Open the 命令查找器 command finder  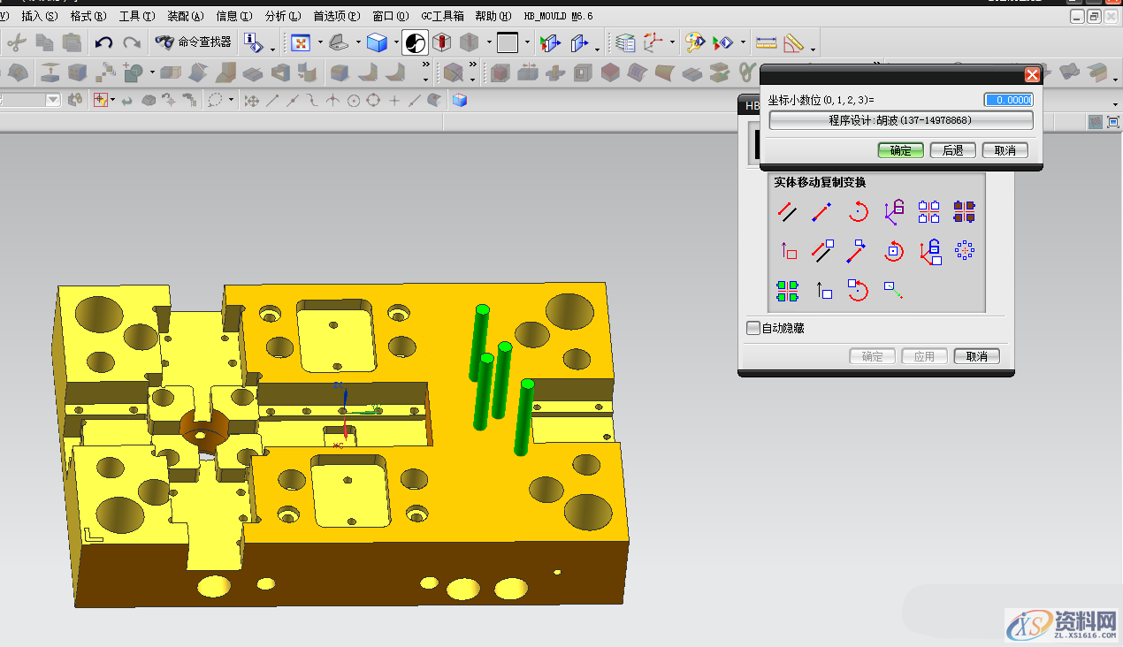[x=194, y=42]
